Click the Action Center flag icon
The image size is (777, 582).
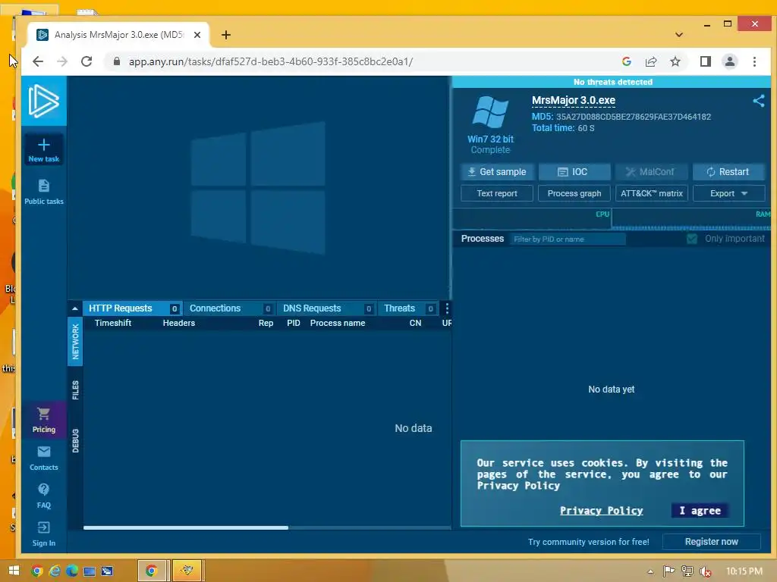[668, 571]
